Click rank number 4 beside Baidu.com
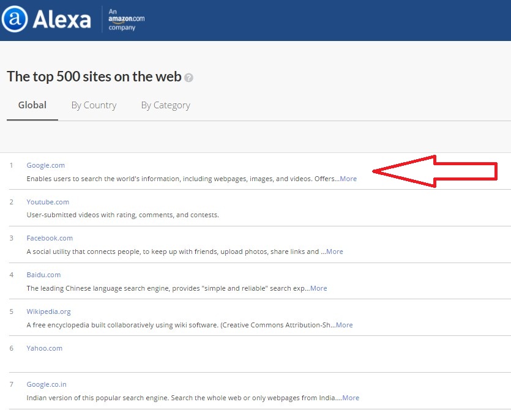511x410 pixels. pos(12,275)
